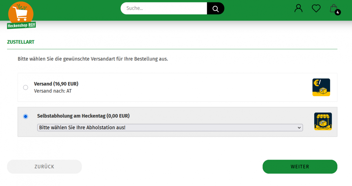Image resolution: width=352 pixels, height=186 pixels.
Task: Open the Abholstation selection dropdown
Action: (170, 128)
